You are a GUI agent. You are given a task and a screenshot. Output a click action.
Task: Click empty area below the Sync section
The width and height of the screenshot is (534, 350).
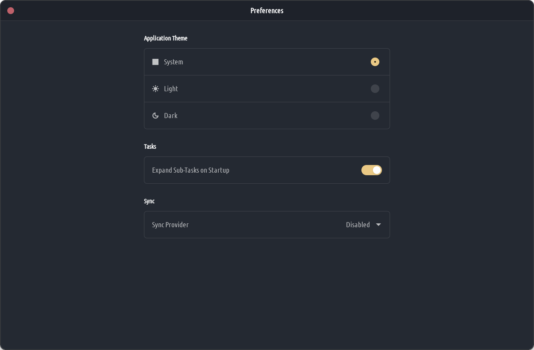pos(267,290)
